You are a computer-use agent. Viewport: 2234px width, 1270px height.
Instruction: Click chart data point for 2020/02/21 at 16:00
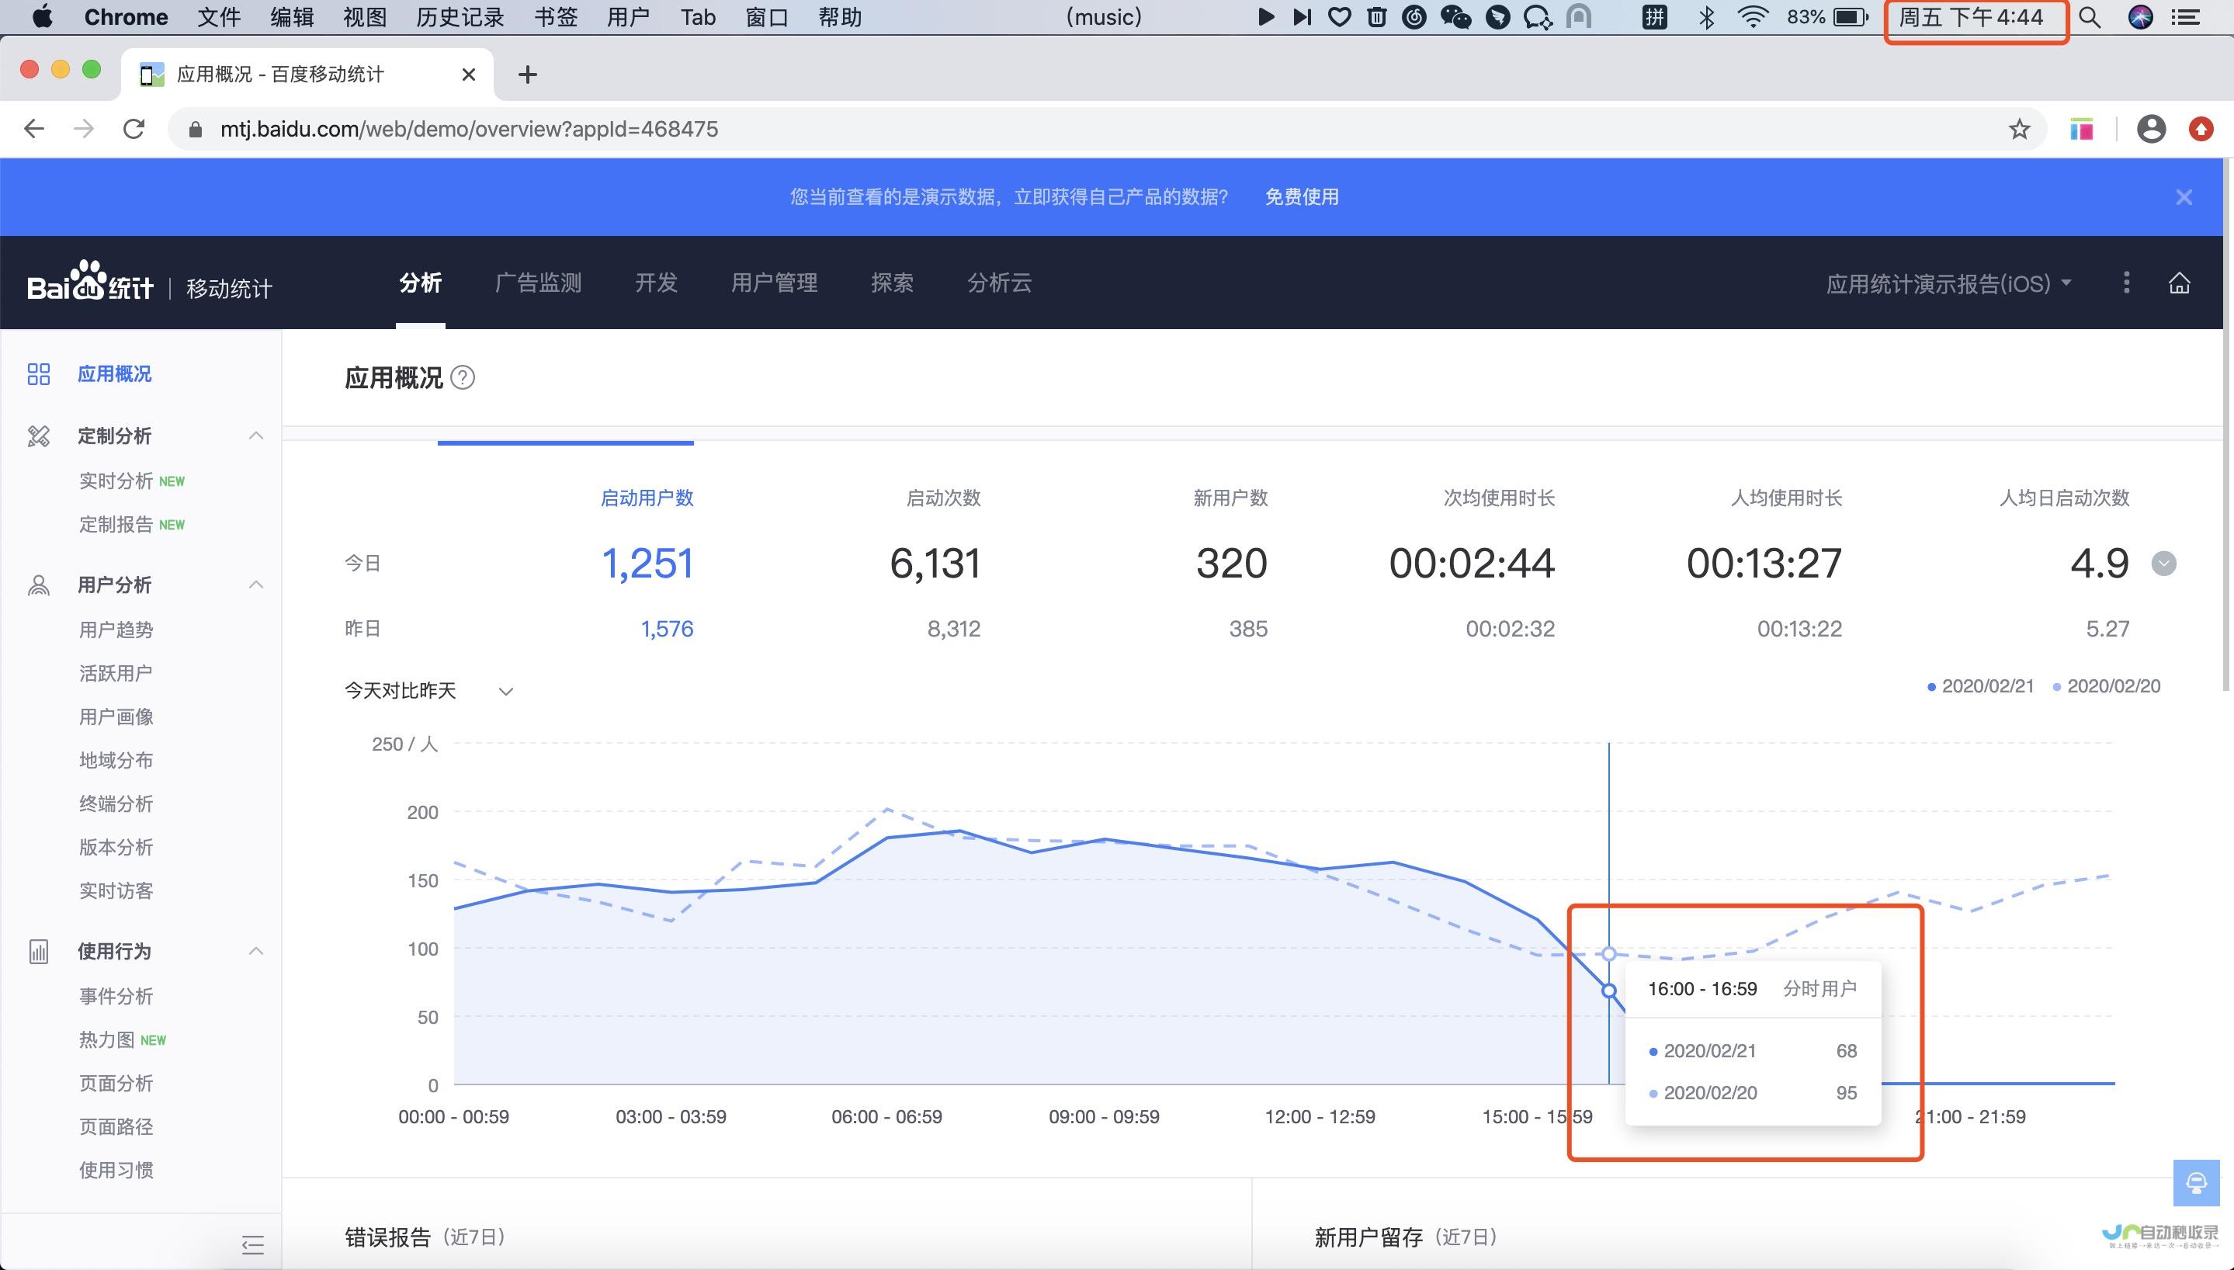click(x=1609, y=991)
